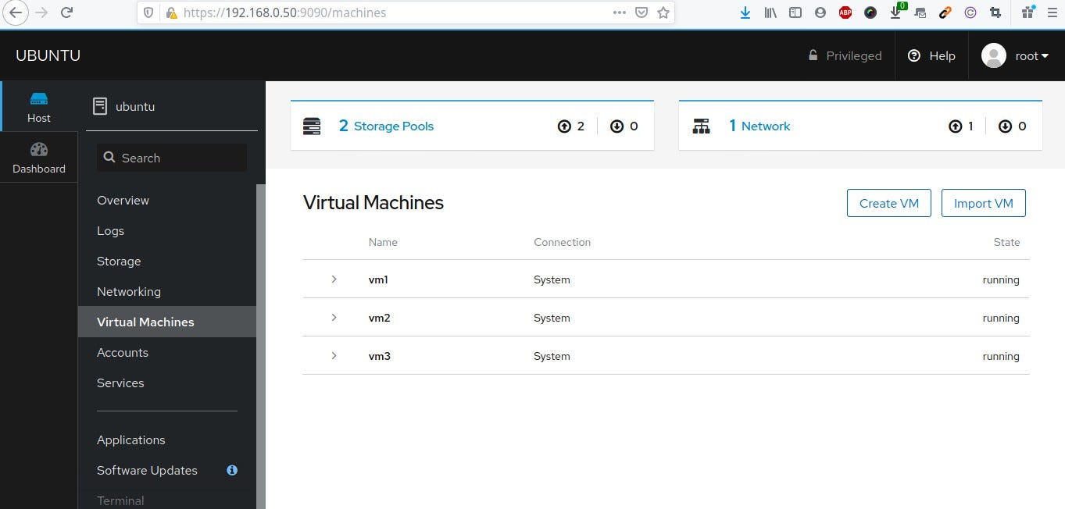Click the System connection of vm2

(552, 318)
